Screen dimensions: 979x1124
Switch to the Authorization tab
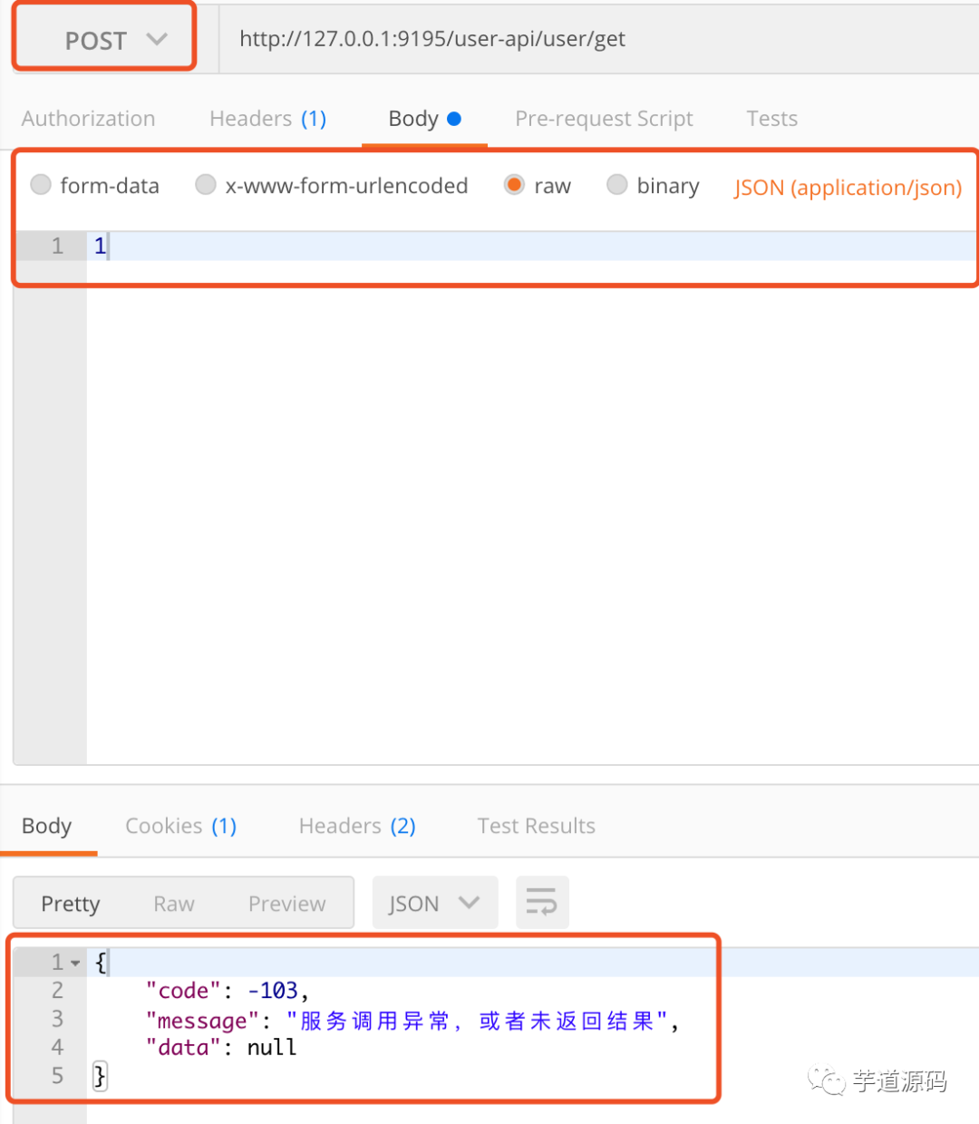click(x=89, y=119)
